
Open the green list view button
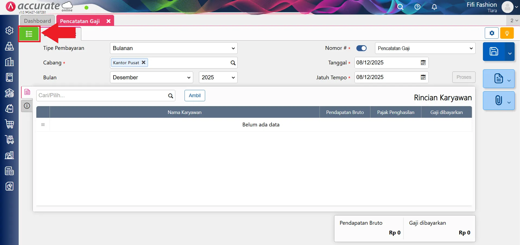pyautogui.click(x=29, y=34)
